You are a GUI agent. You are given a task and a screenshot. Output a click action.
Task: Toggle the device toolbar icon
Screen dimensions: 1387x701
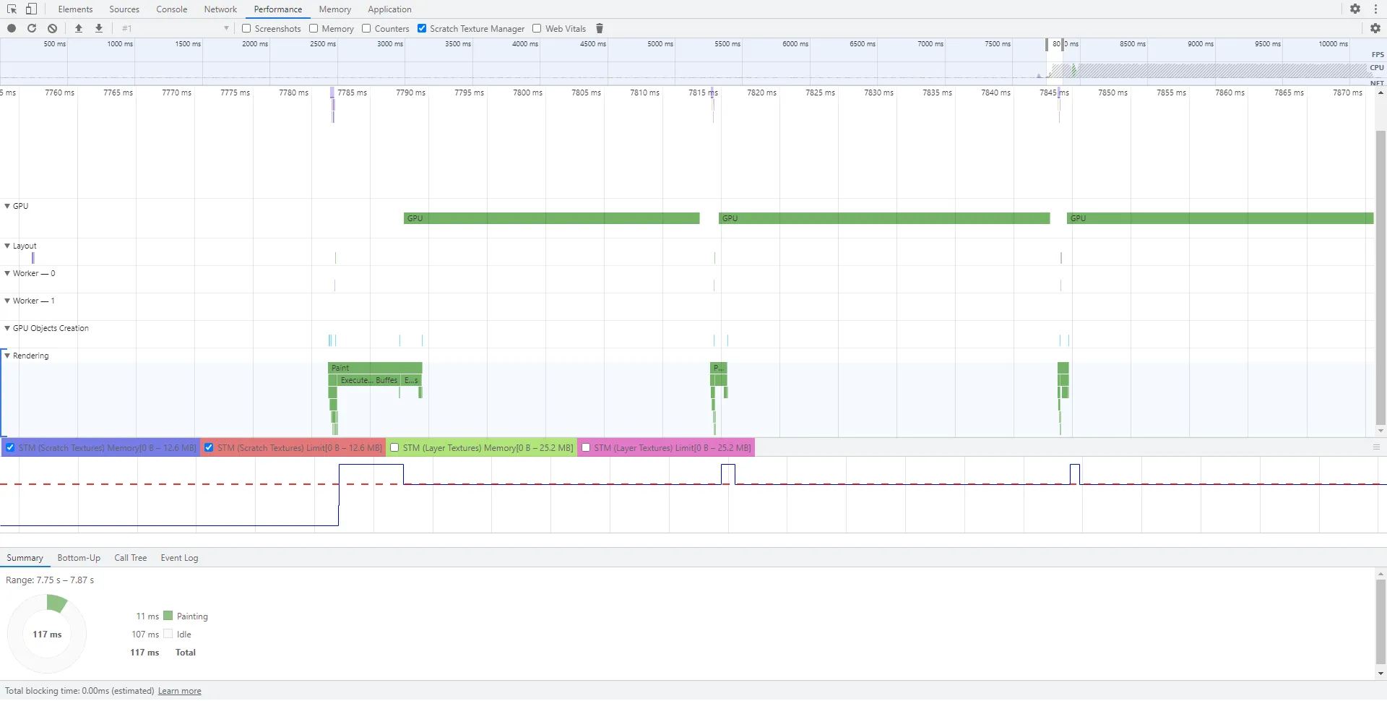tap(31, 9)
